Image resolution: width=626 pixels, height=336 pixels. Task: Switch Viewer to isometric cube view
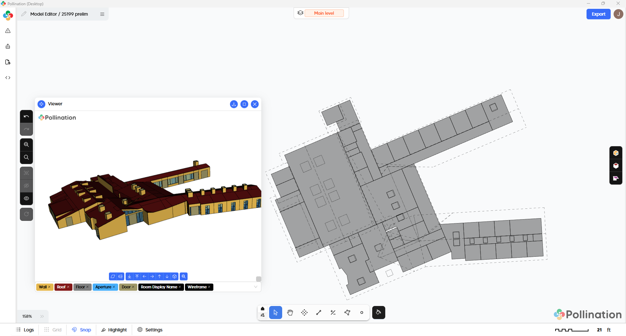[175, 276]
